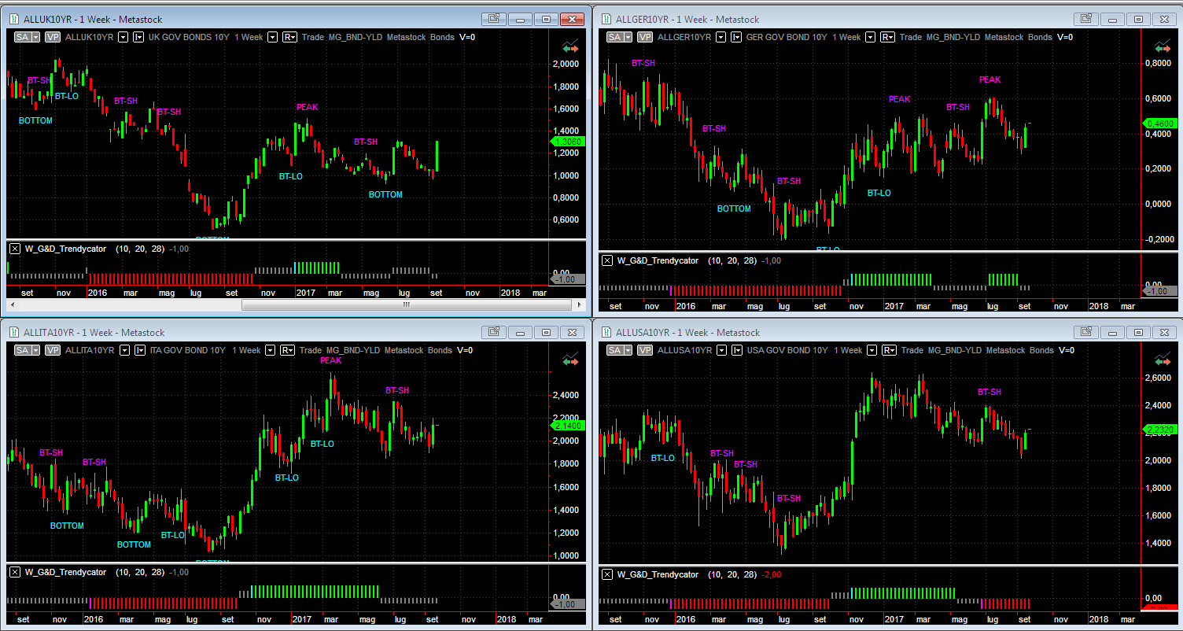Click the PEAK label in ALLITA10YR chart
Image resolution: width=1183 pixels, height=631 pixels.
point(331,360)
